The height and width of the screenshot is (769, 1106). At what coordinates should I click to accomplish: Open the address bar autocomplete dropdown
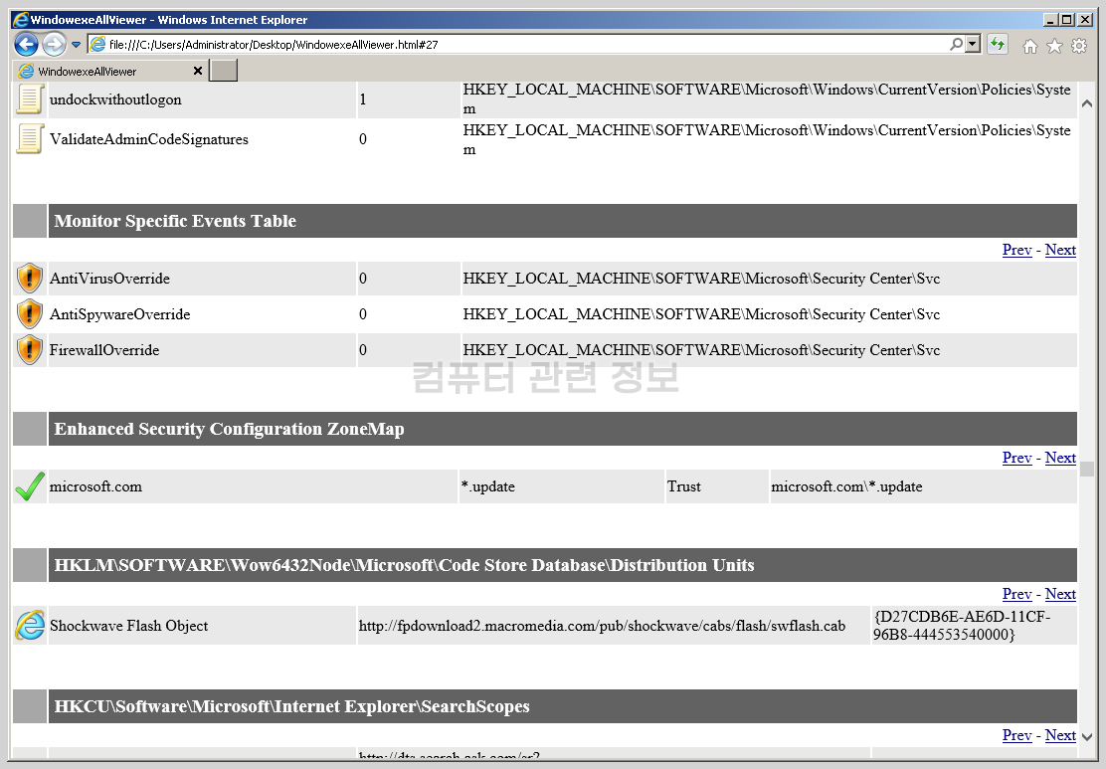[973, 45]
